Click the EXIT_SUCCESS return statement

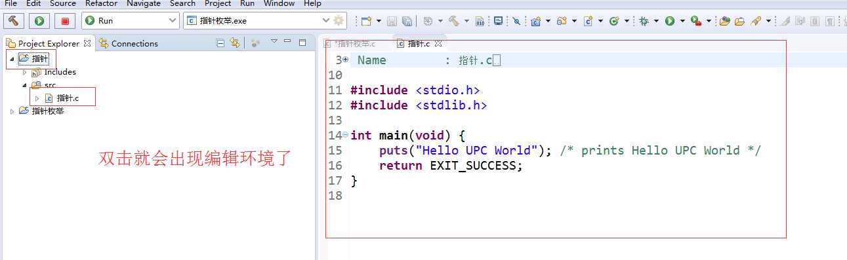pos(451,165)
